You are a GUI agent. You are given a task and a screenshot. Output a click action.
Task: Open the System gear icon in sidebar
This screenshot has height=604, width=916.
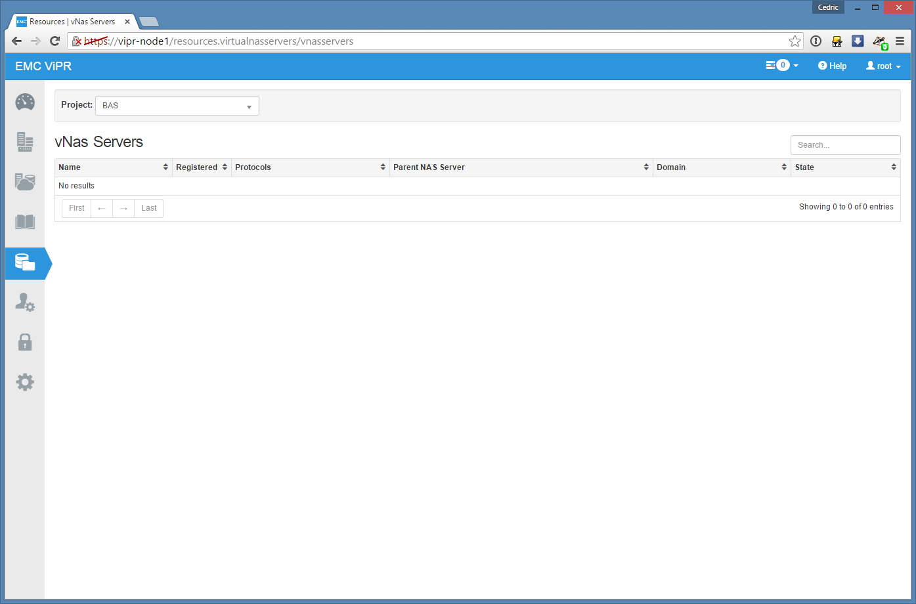click(x=25, y=382)
